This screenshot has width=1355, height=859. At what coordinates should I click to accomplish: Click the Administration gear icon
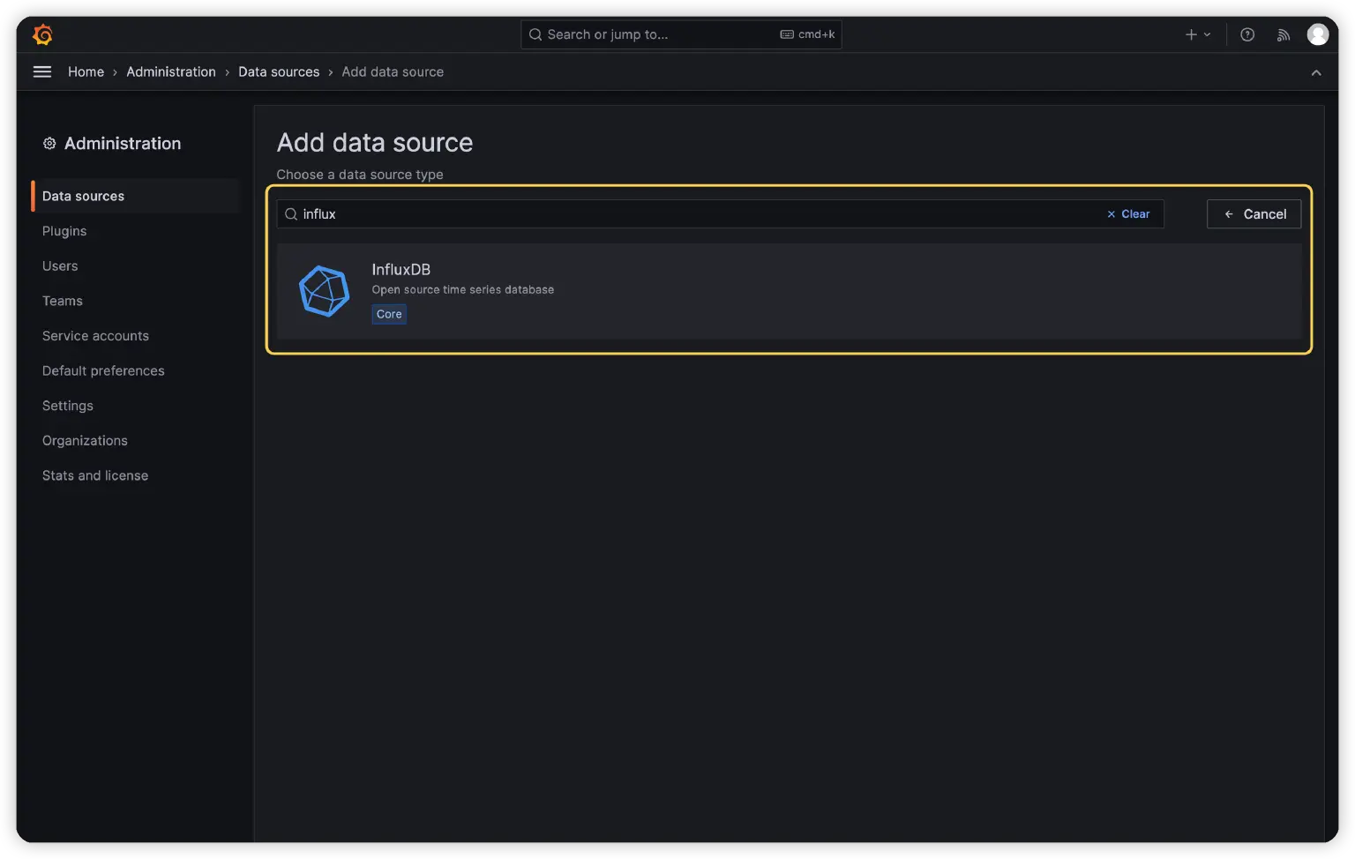(x=49, y=144)
